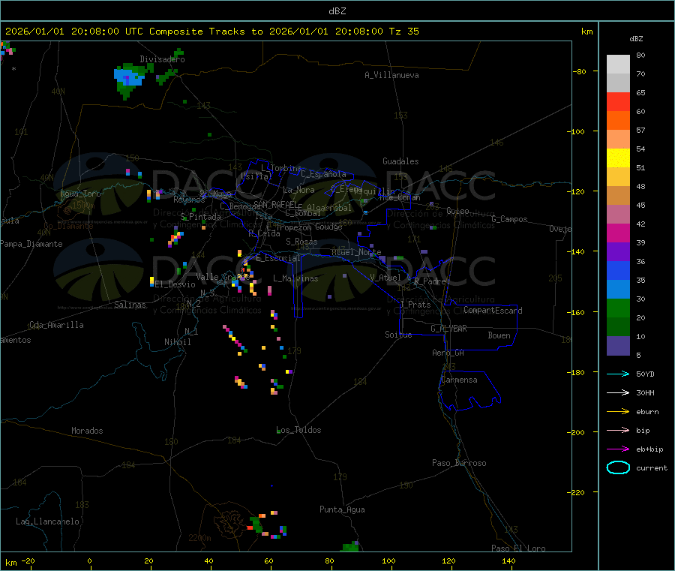The height and width of the screenshot is (571, 675).
Task: Click the 'dBZ' title at top
Action: click(337, 11)
